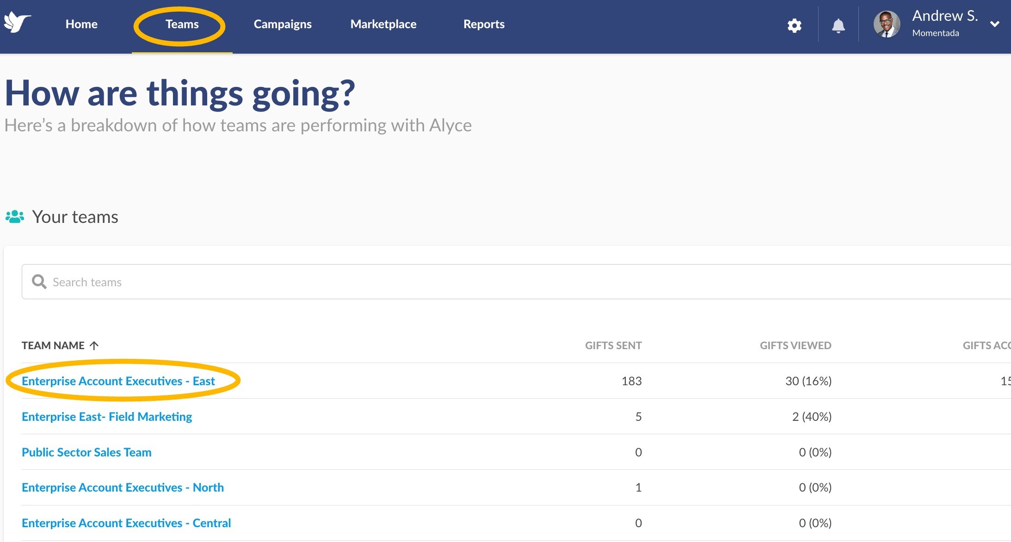Viewport: 1011px width, 542px height.
Task: Expand the user account dropdown chevron
Action: (995, 24)
